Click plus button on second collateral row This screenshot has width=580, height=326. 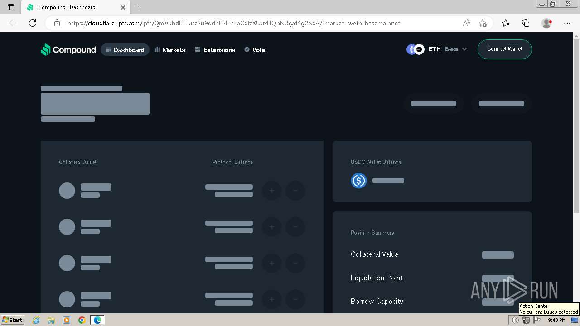pyautogui.click(x=272, y=227)
